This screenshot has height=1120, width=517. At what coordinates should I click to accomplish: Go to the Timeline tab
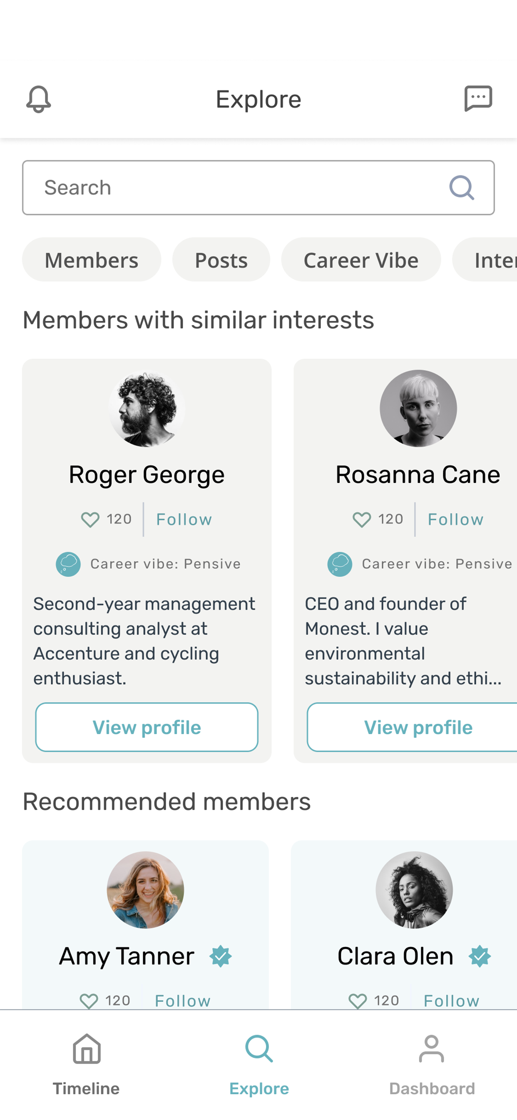tap(86, 1064)
